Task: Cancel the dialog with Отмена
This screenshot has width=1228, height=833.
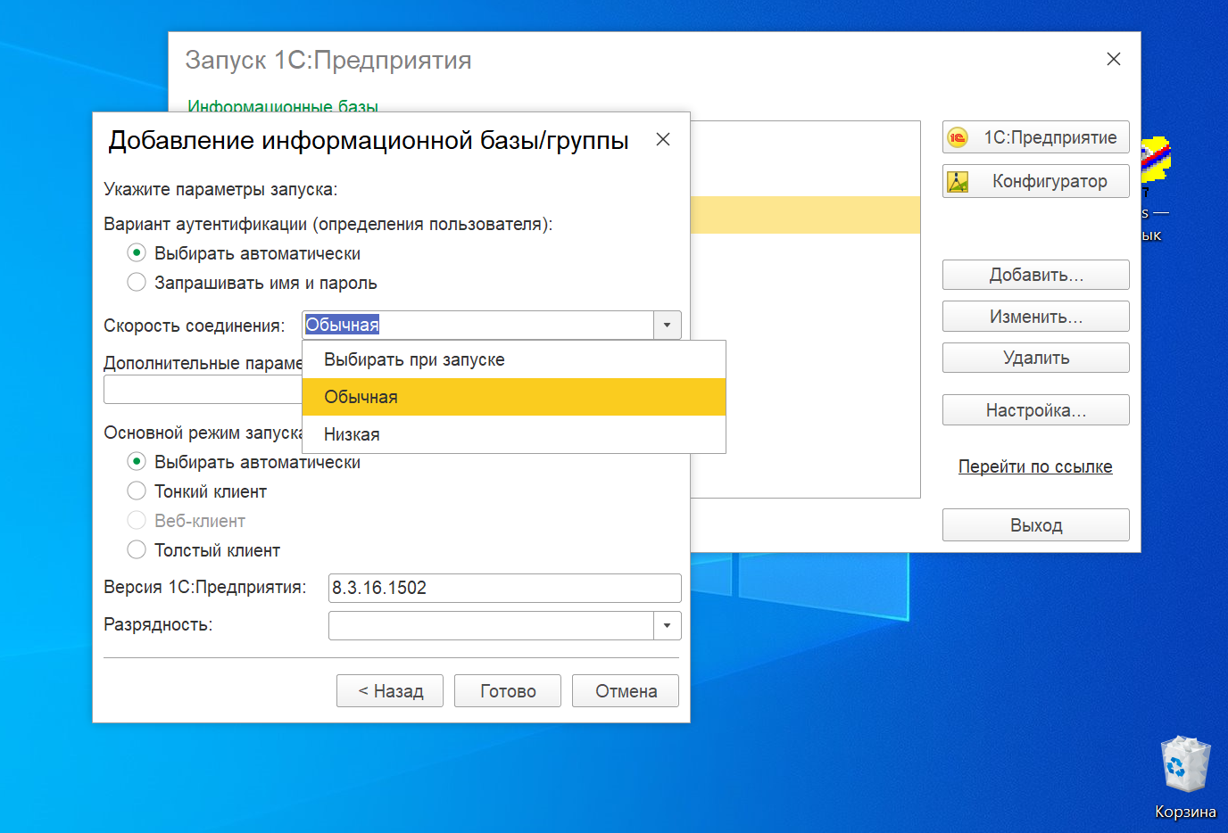Action: click(x=626, y=691)
